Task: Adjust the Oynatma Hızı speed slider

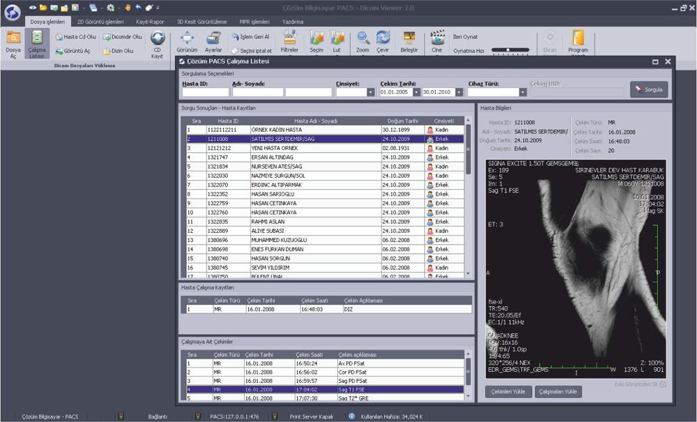Action: pos(510,51)
